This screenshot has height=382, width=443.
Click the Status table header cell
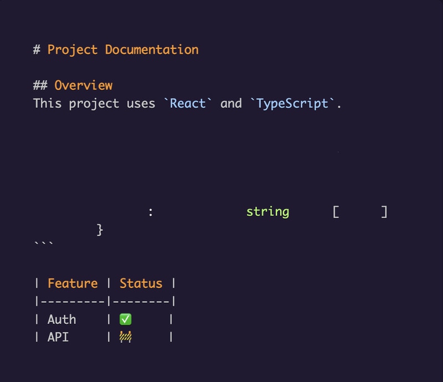[141, 283]
